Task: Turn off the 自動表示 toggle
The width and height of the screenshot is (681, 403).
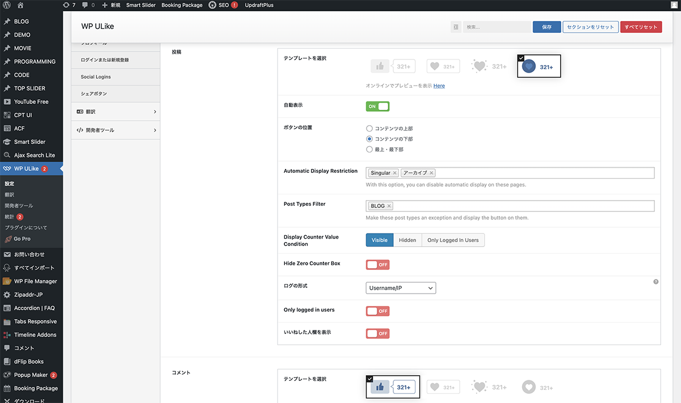Action: 378,107
